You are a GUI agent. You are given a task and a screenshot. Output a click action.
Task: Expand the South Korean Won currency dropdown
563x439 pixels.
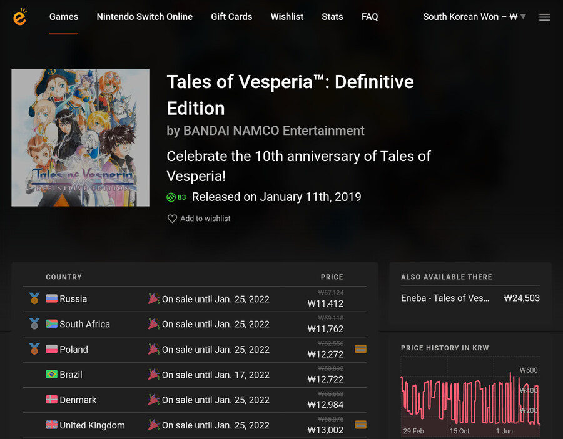click(x=474, y=17)
